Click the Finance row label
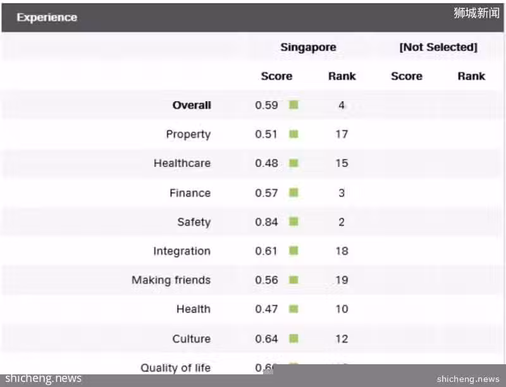 tap(190, 193)
